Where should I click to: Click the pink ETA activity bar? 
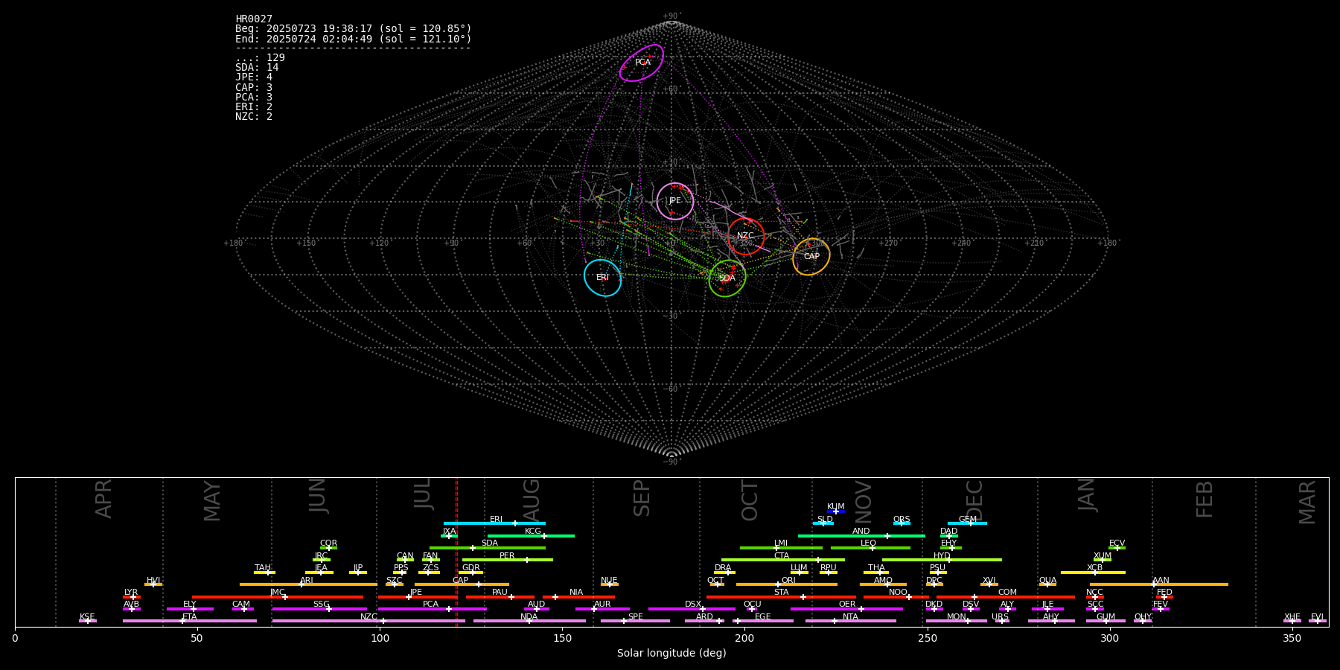point(190,621)
